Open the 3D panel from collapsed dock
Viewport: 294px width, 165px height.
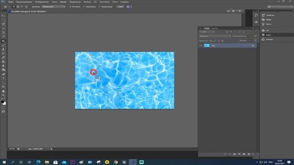266,31
